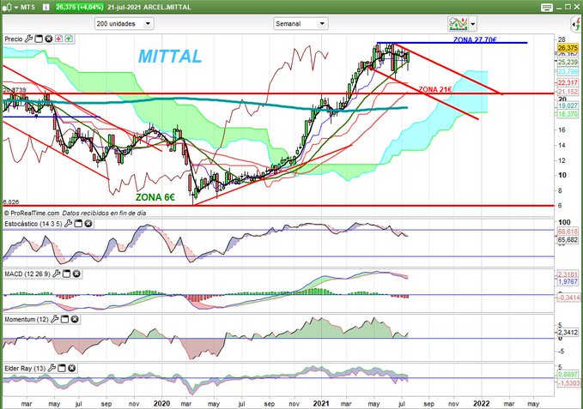The image size is (583, 409).
Task: Click the 2021 label on time axis
Action: click(x=321, y=404)
